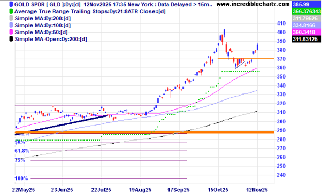Click the 360 price axis label
The height and width of the screenshot is (195, 322).
point(281,68)
